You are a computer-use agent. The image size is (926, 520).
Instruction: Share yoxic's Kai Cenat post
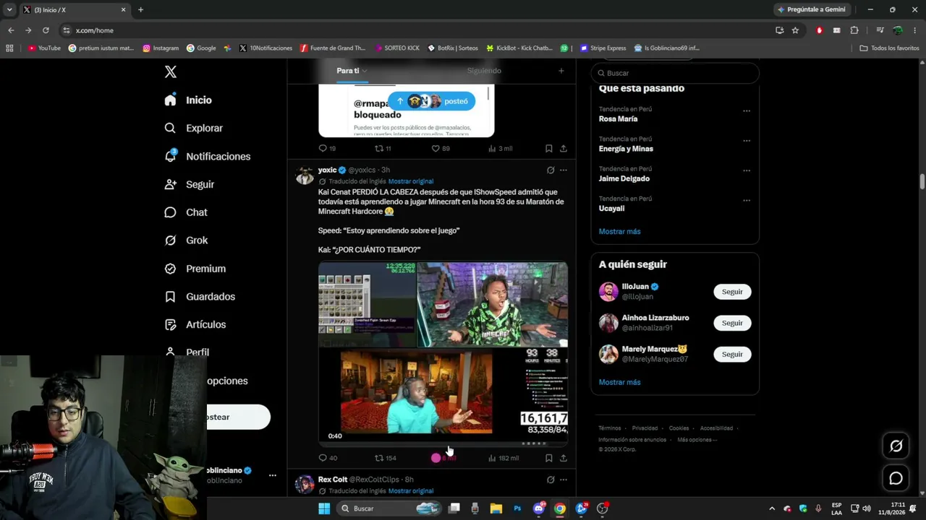tap(564, 458)
